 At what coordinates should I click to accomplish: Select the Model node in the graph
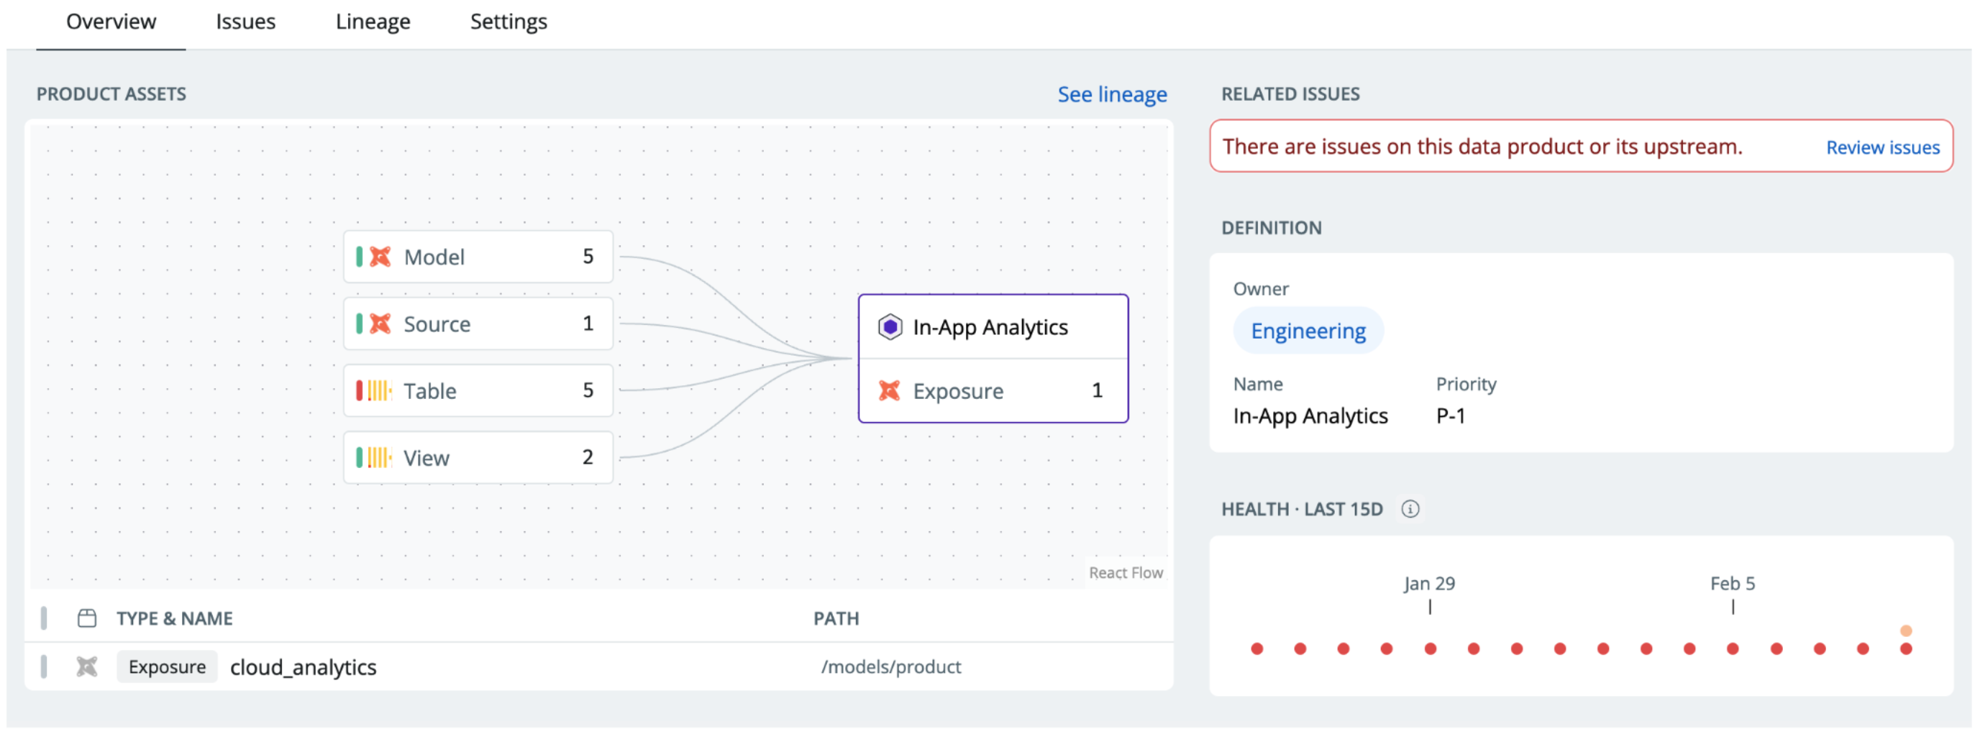[x=478, y=257]
